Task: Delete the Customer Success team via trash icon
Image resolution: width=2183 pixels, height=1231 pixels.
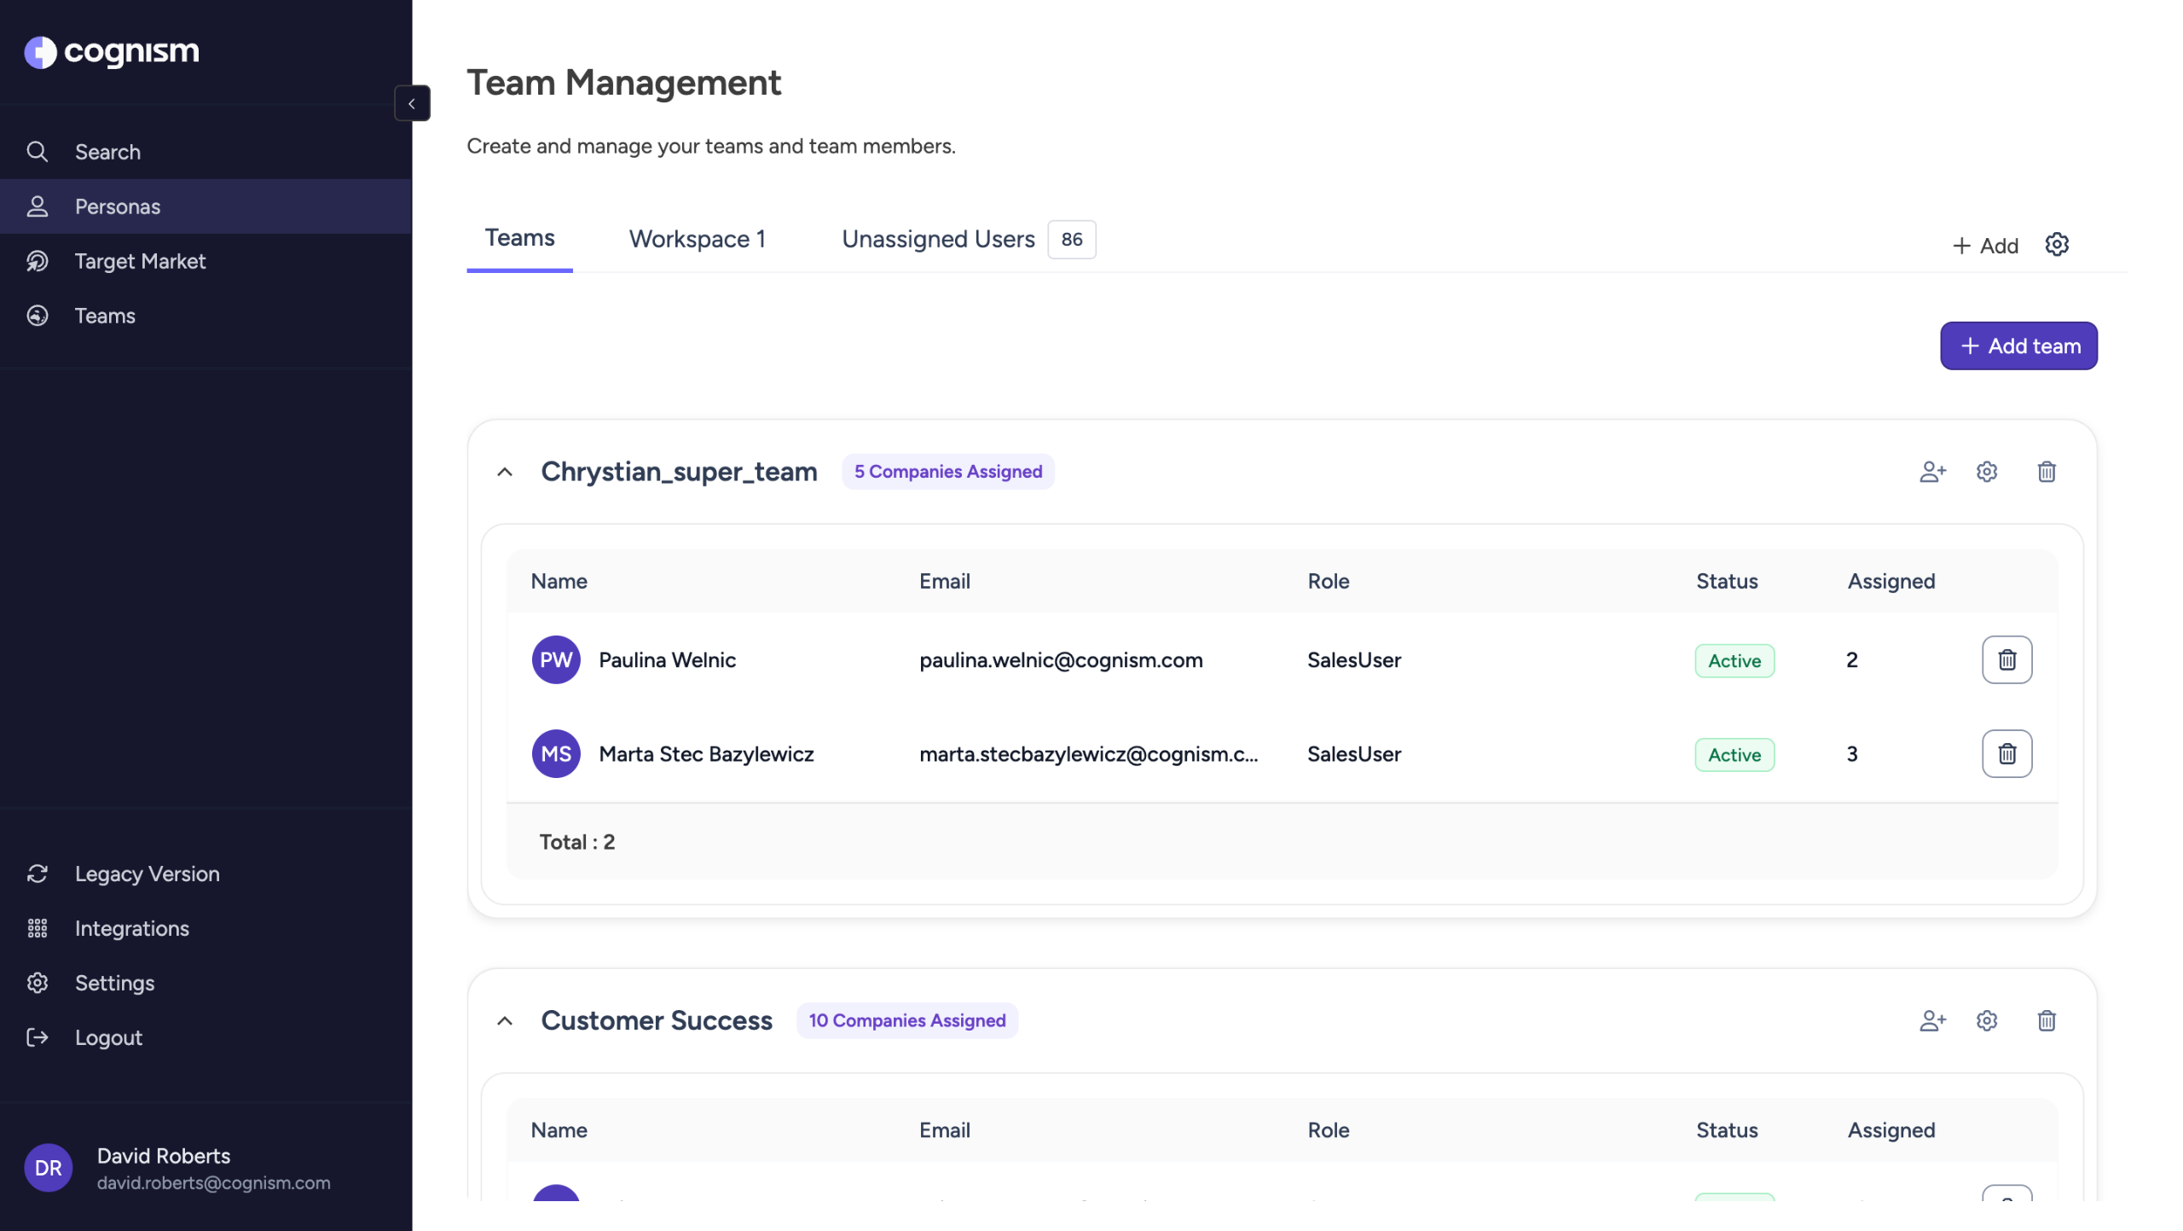Action: [2046, 1020]
